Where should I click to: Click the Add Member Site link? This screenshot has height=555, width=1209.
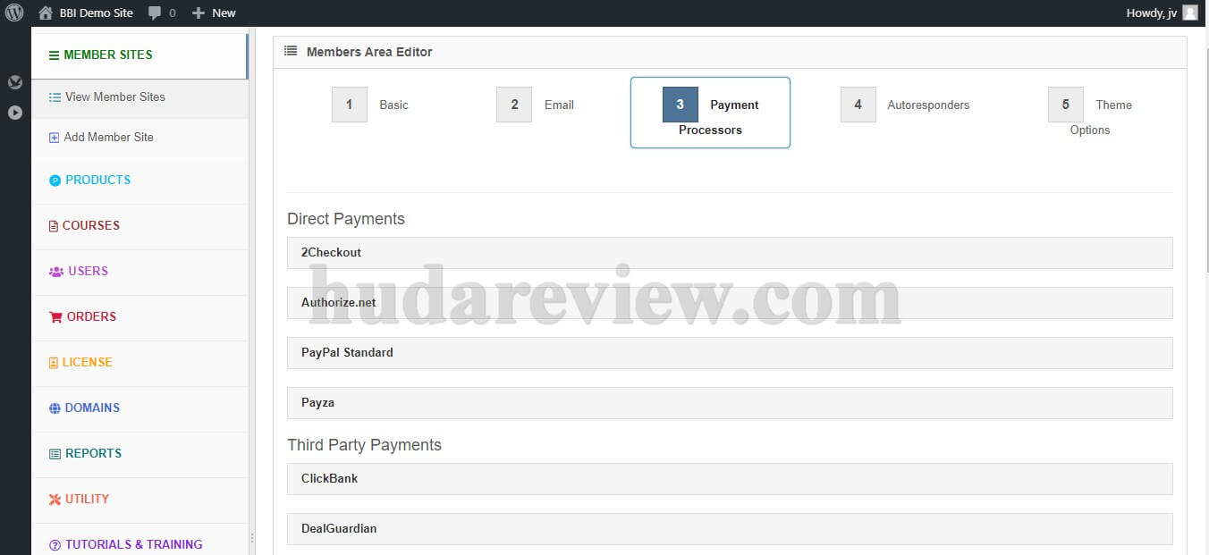tap(108, 137)
